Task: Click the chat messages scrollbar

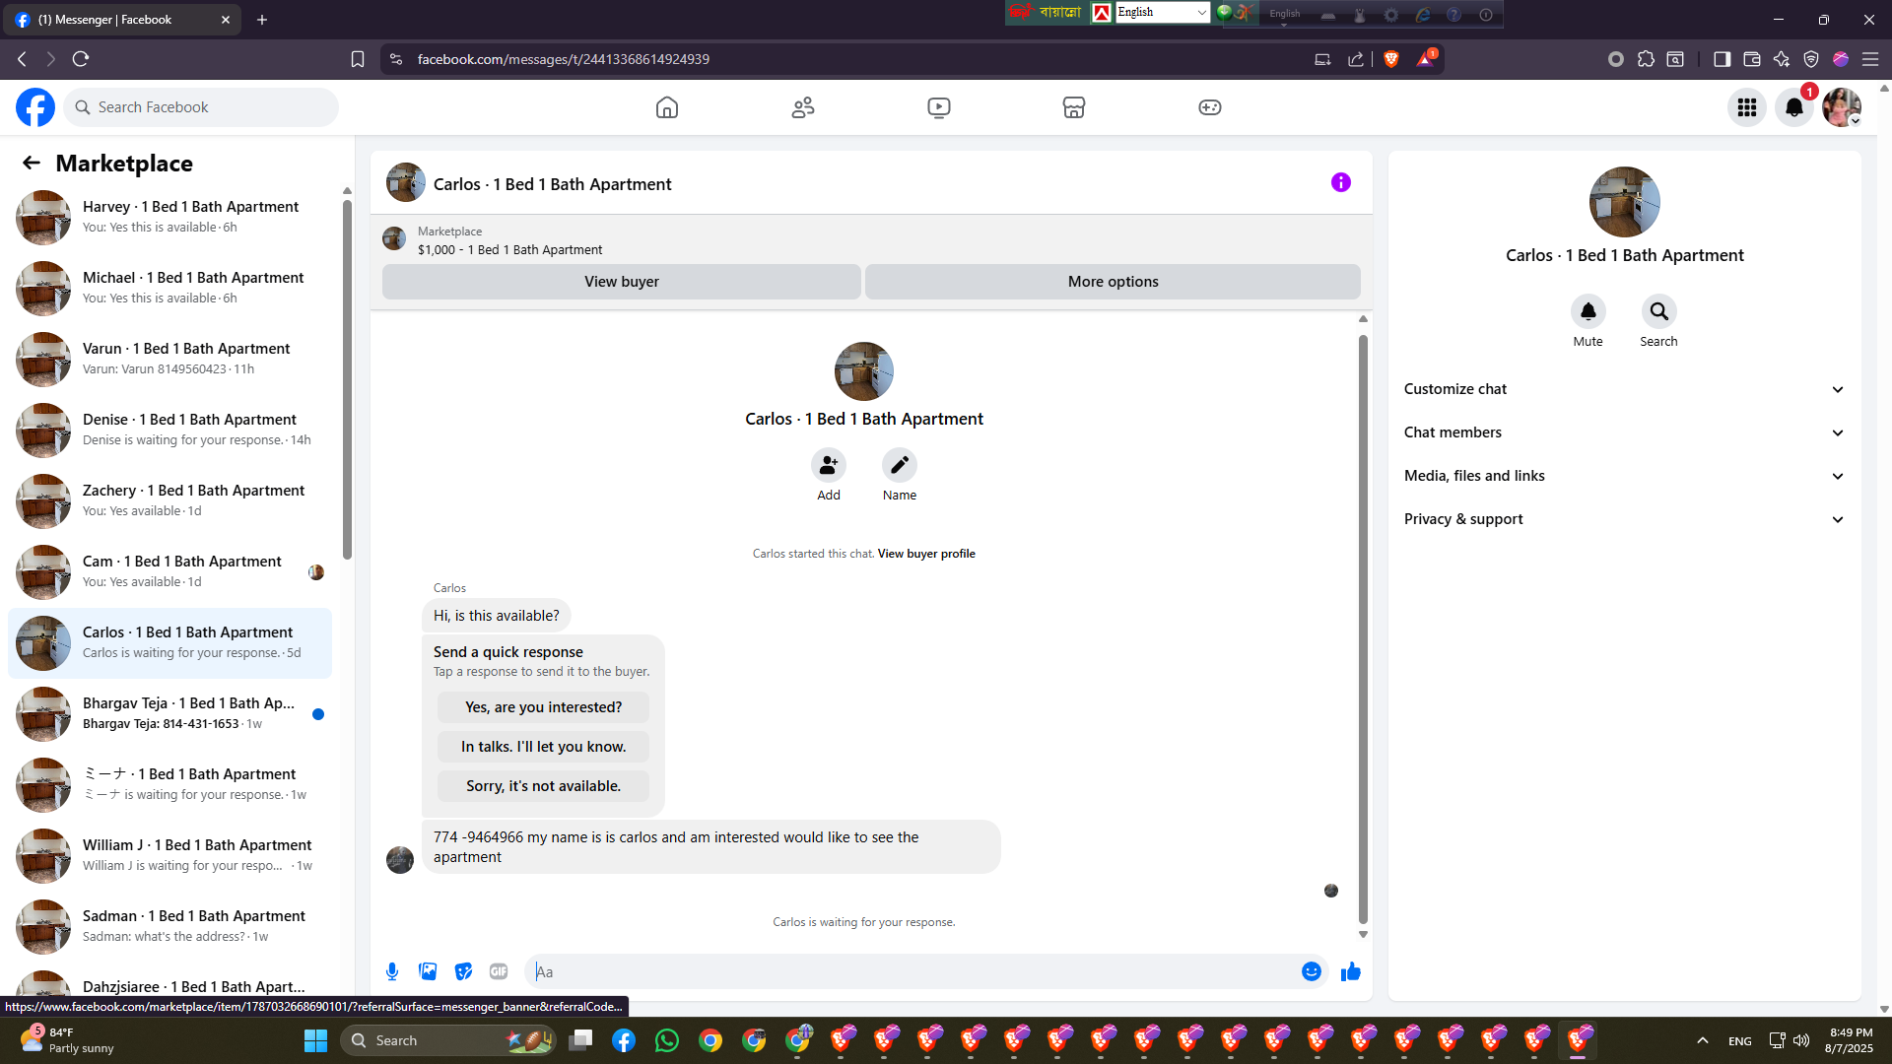Action: point(1363,630)
